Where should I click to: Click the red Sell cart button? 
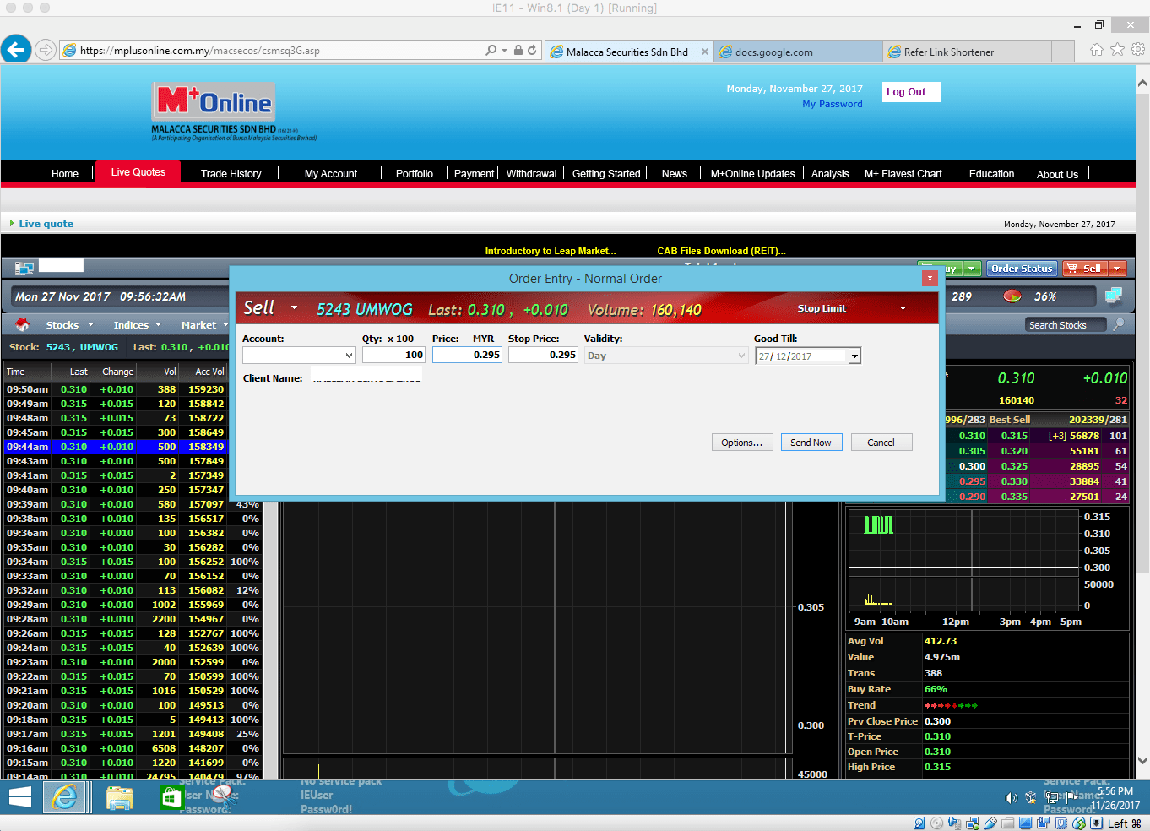pos(1085,269)
